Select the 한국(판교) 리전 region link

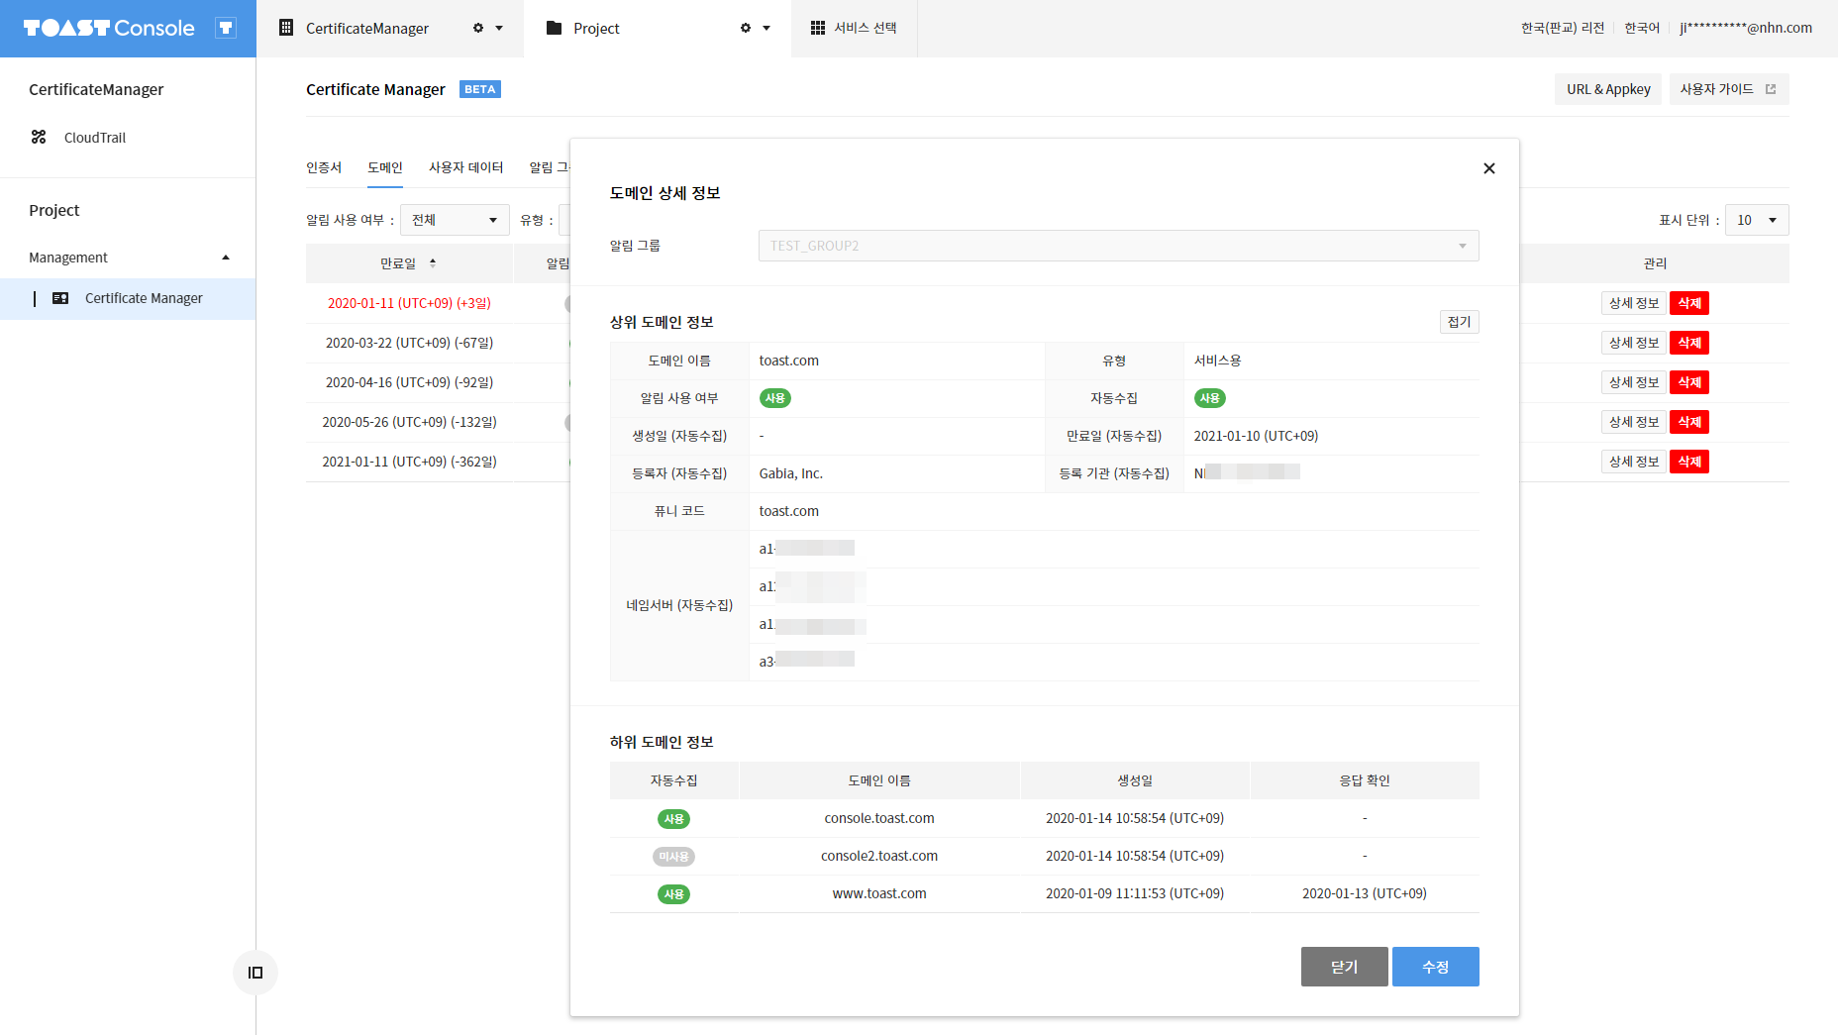(1562, 28)
